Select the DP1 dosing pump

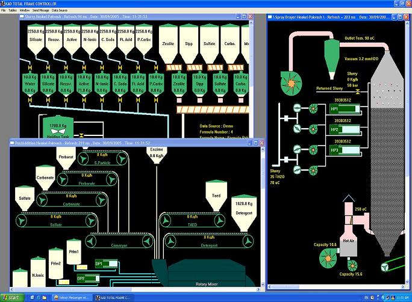[107, 263]
